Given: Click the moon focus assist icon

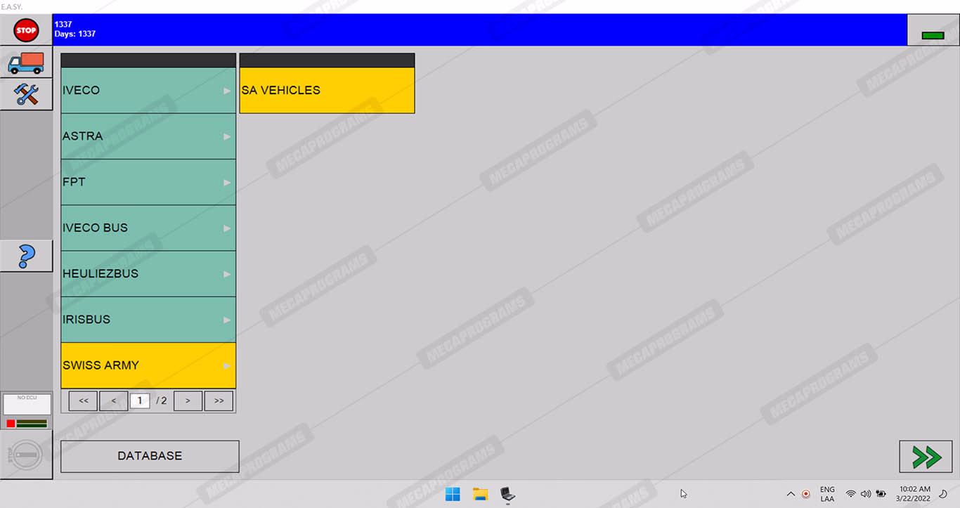Looking at the screenshot, I should pyautogui.click(x=943, y=494).
